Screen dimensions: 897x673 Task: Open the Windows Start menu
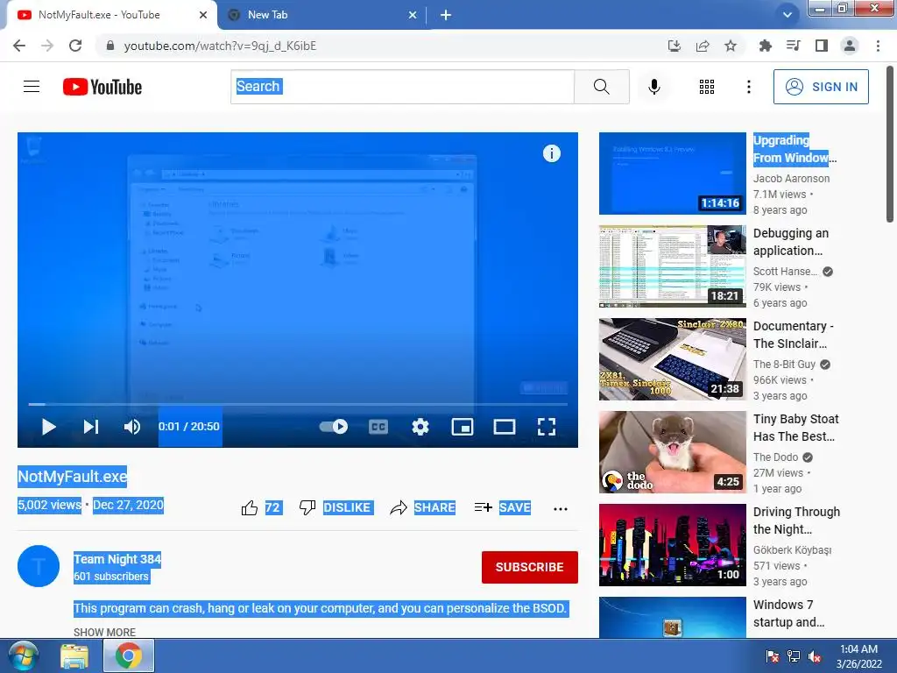pyautogui.click(x=23, y=655)
